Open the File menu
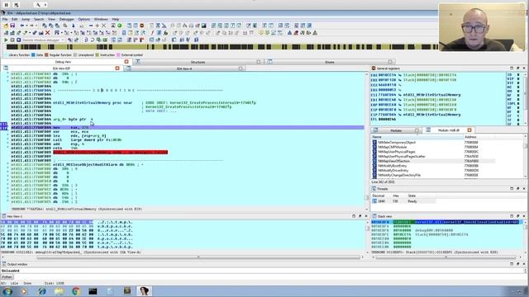This screenshot has height=297, width=529. pos(5,19)
